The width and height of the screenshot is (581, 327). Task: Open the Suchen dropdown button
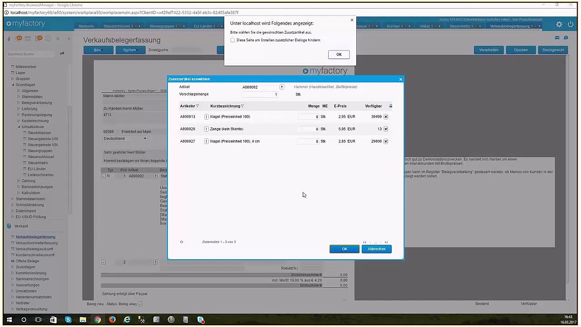click(131, 50)
